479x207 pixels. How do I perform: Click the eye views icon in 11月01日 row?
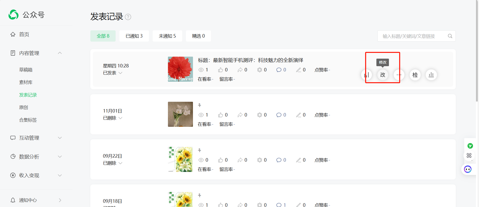tap(201, 115)
